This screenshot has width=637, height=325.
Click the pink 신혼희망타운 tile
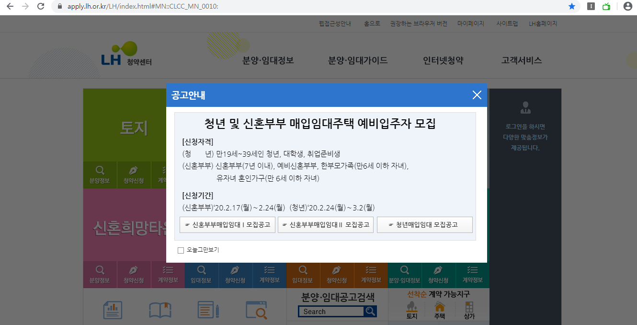coord(125,225)
